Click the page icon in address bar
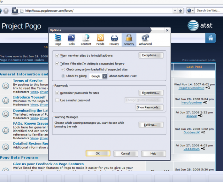The height and width of the screenshot is (182, 223). click(22, 11)
